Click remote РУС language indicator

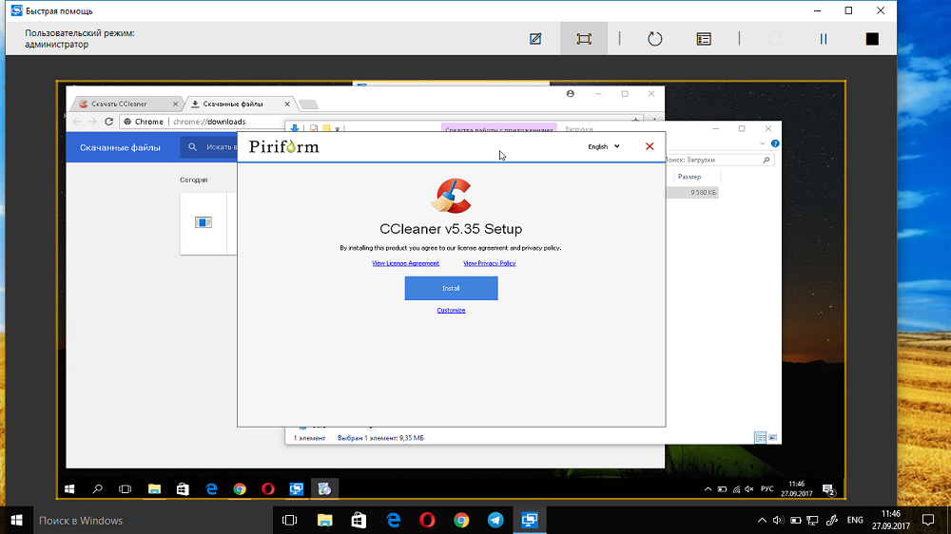[x=767, y=488]
